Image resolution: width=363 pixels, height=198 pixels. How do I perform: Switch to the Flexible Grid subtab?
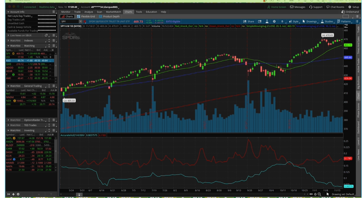click(86, 16)
